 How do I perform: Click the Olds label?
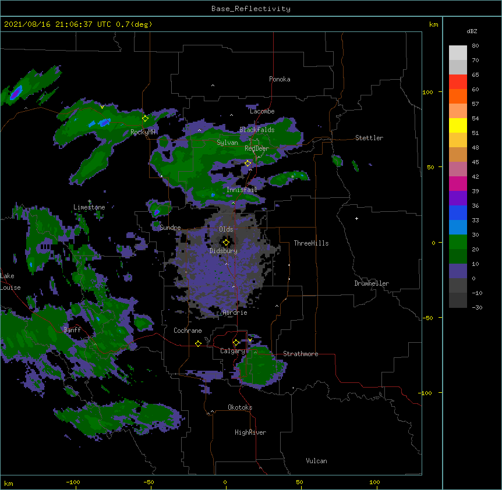(226, 229)
